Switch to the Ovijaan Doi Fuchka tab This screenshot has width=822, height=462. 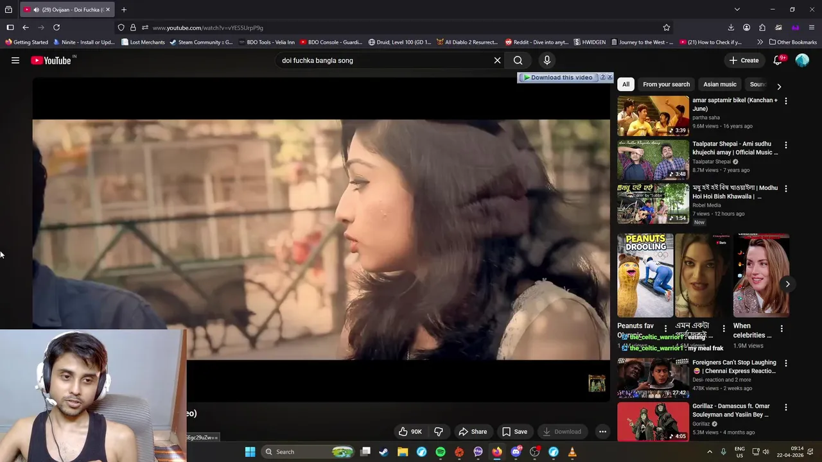pyautogui.click(x=67, y=10)
